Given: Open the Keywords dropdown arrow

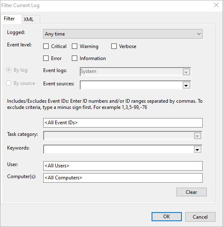Looking at the screenshot, I should pyautogui.click(x=198, y=150).
